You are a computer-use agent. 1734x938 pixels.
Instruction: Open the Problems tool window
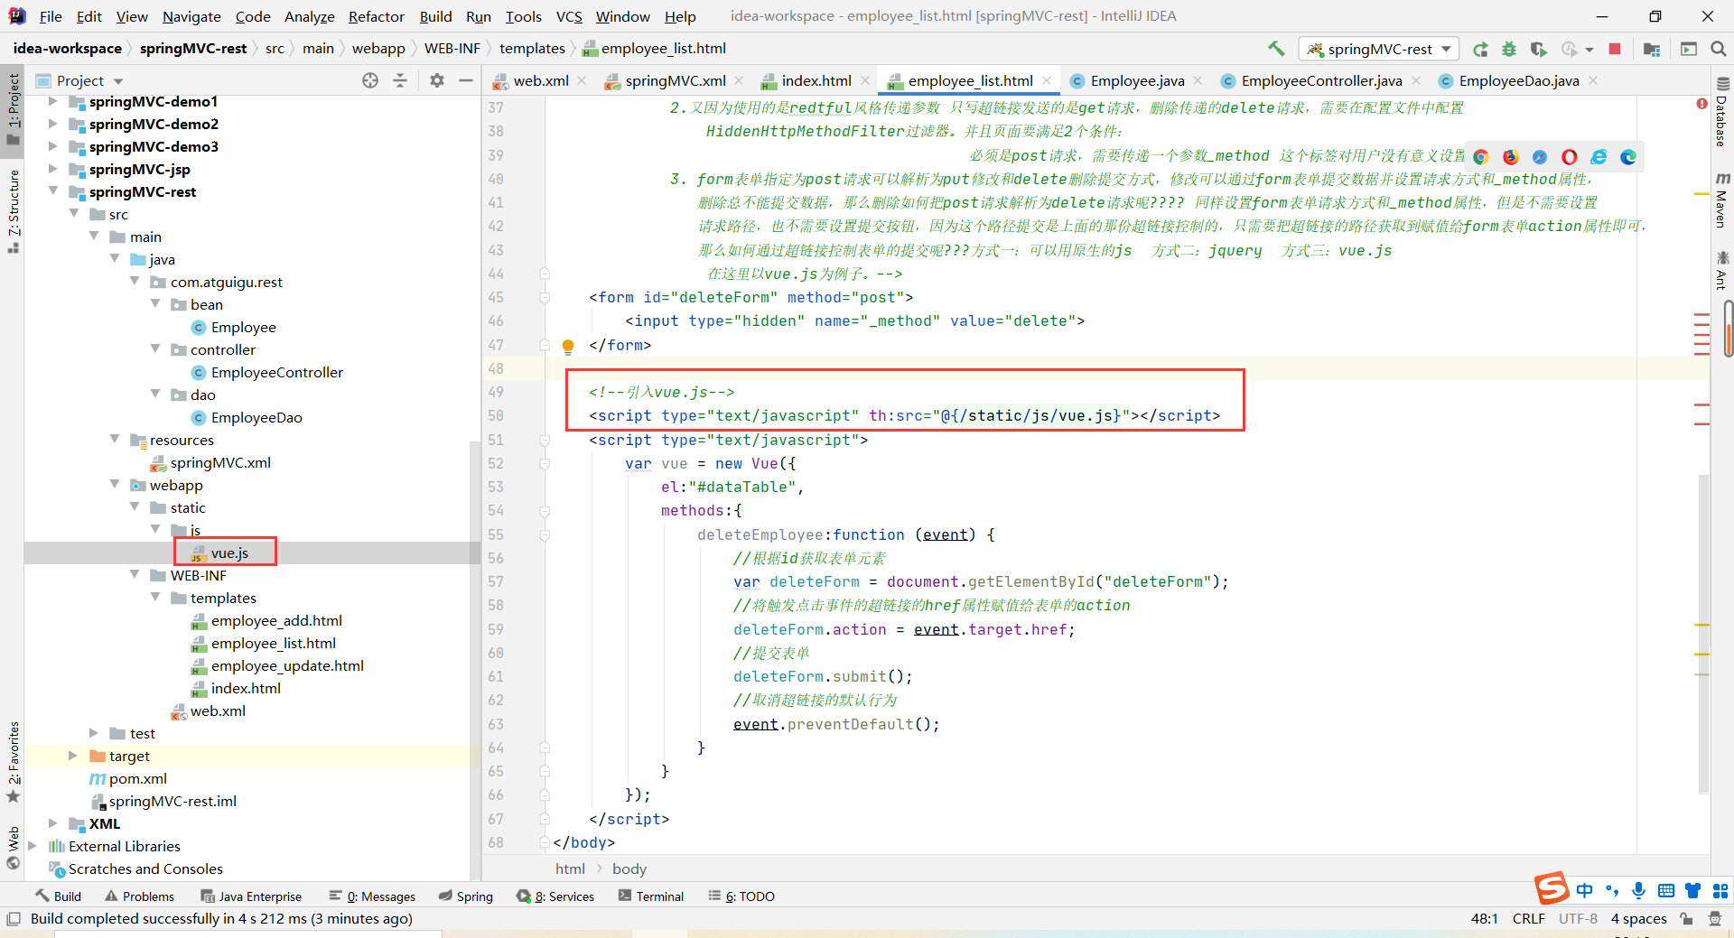(139, 896)
